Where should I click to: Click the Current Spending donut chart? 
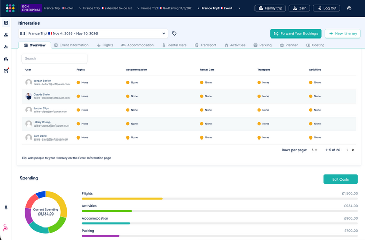coord(46,212)
